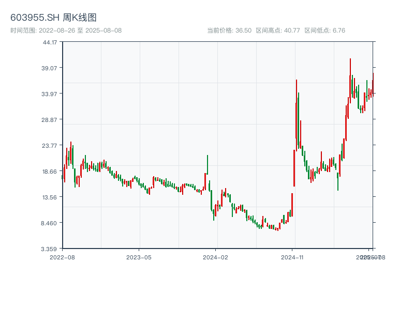Click the period high label 区间高点: 40.77
This screenshot has width=414, height=310.
[x=278, y=30]
